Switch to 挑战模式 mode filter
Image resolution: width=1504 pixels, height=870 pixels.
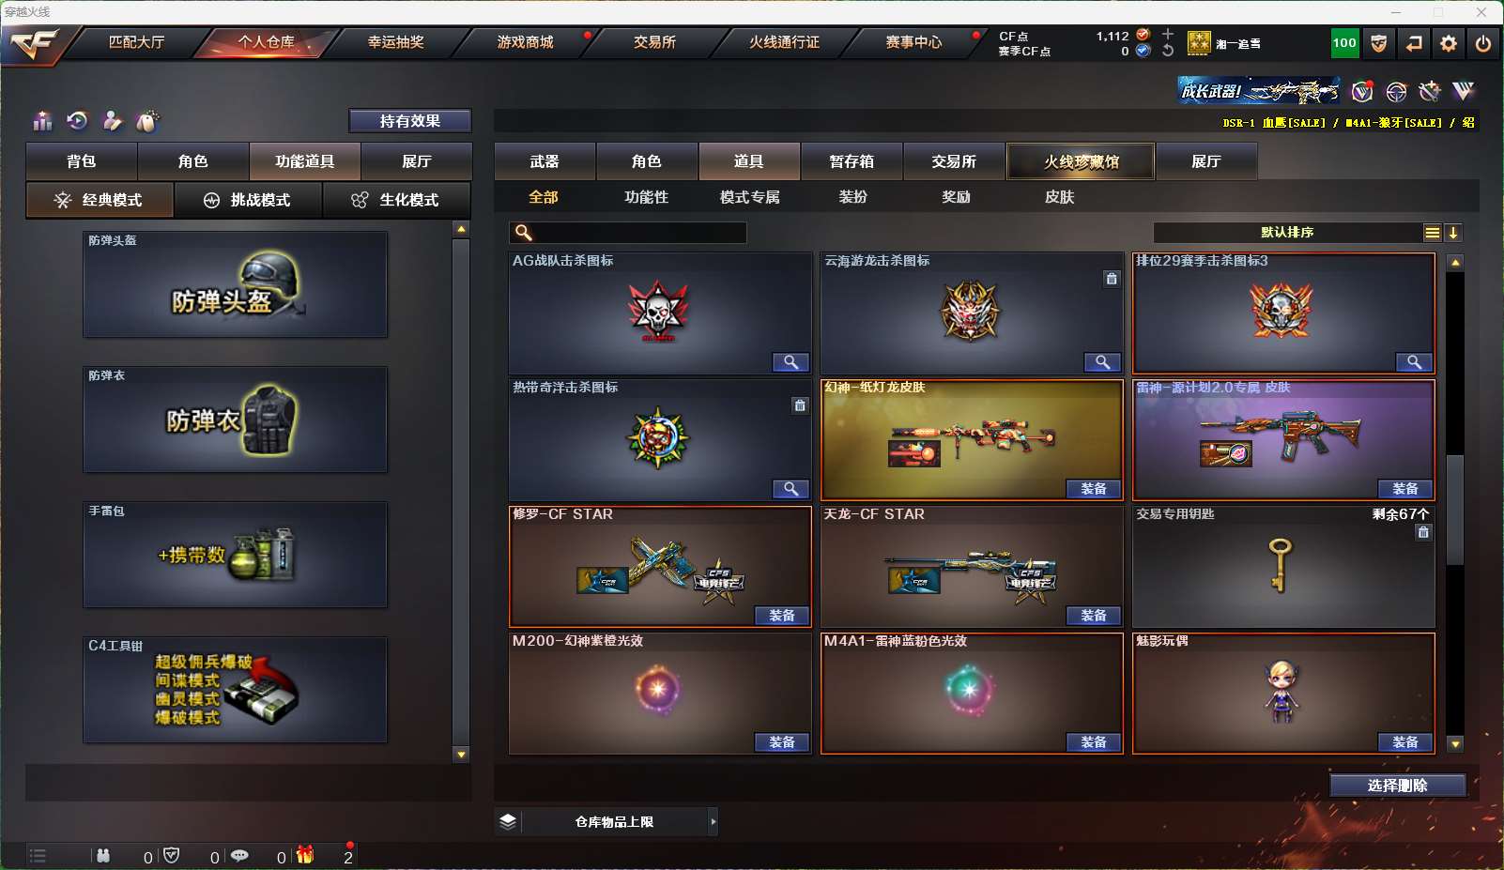click(248, 200)
